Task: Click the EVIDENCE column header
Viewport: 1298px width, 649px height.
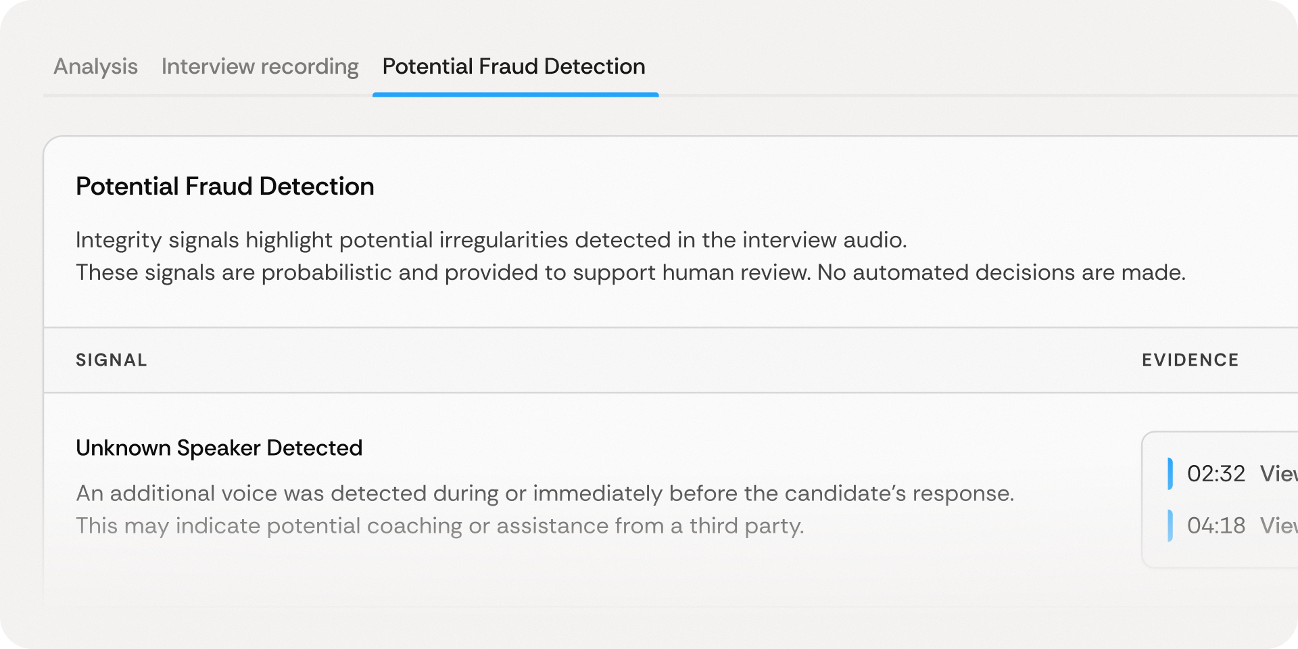Action: tap(1190, 360)
